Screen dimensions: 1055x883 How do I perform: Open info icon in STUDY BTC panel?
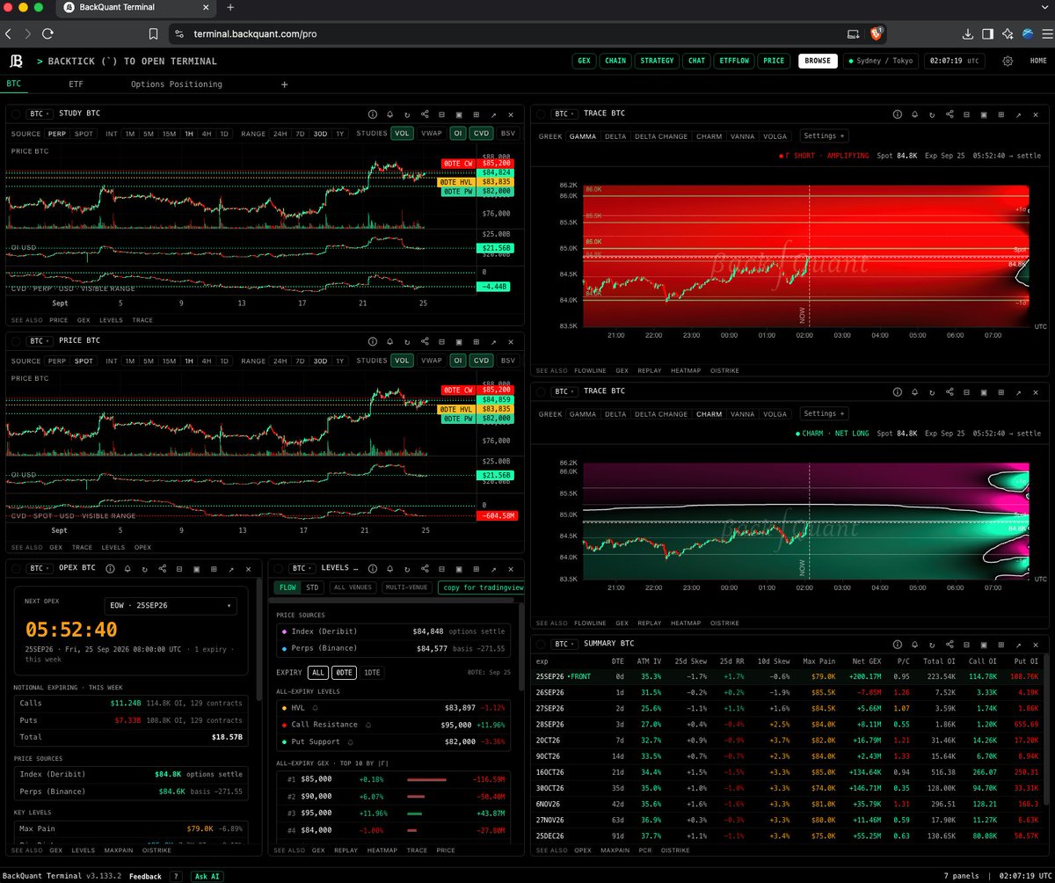(372, 114)
